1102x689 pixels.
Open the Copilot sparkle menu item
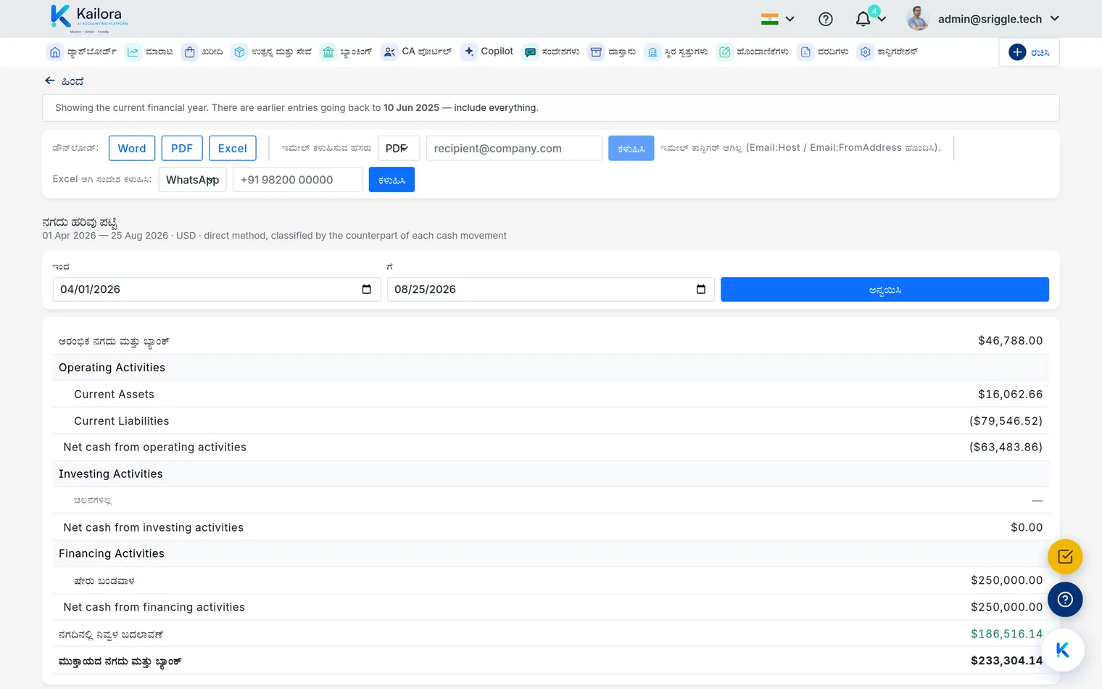click(x=488, y=51)
